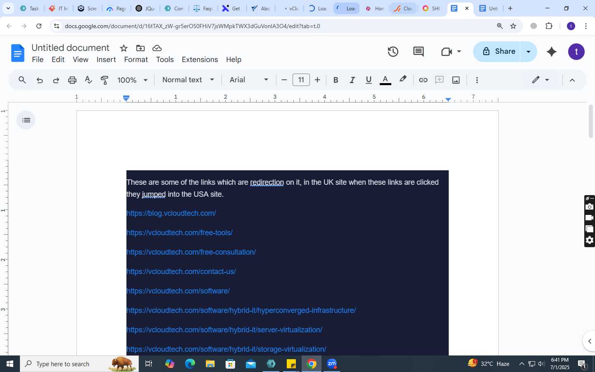Image resolution: width=595 pixels, height=372 pixels.
Task: Open the Help menu
Action: click(233, 60)
